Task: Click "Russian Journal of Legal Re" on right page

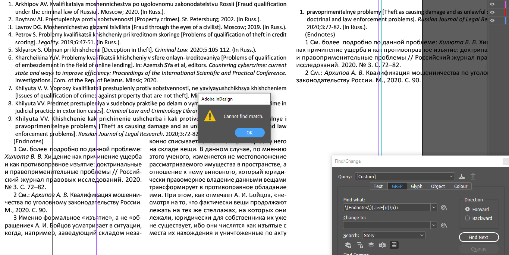Action: 453,19
